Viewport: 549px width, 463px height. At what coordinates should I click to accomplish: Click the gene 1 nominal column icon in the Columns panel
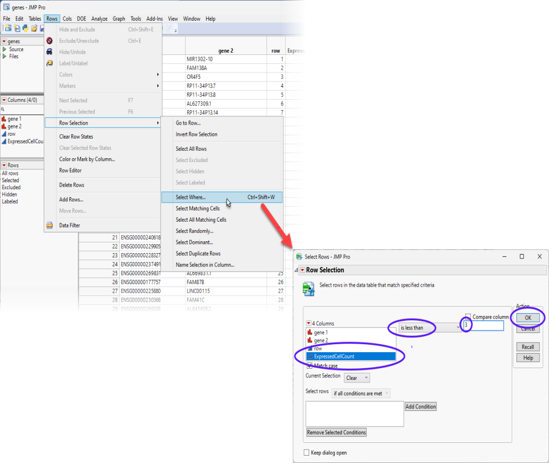[x=4, y=119]
